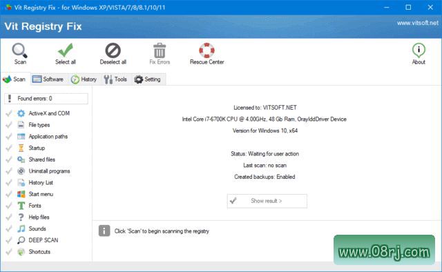Select the Application paths label

click(48, 137)
